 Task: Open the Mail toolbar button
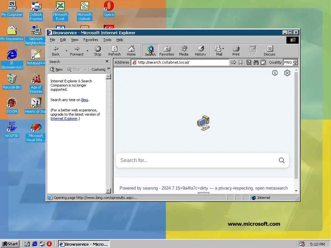218,51
